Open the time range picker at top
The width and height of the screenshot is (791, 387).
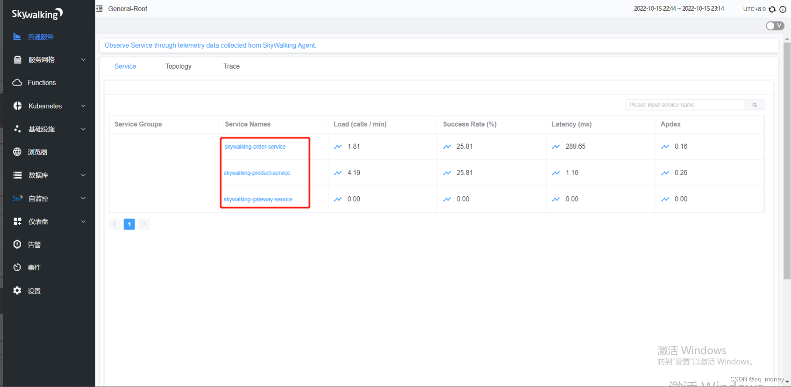point(679,9)
